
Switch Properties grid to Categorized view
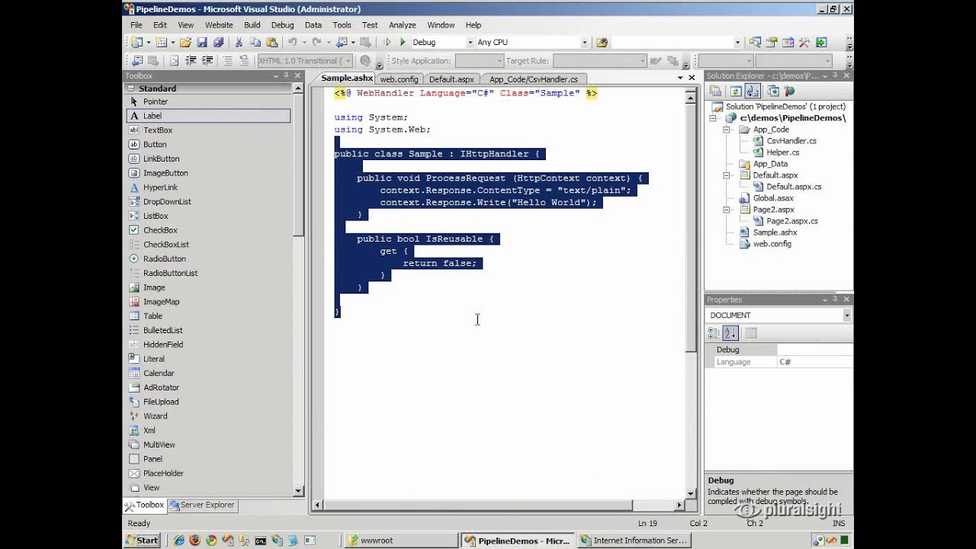[714, 332]
